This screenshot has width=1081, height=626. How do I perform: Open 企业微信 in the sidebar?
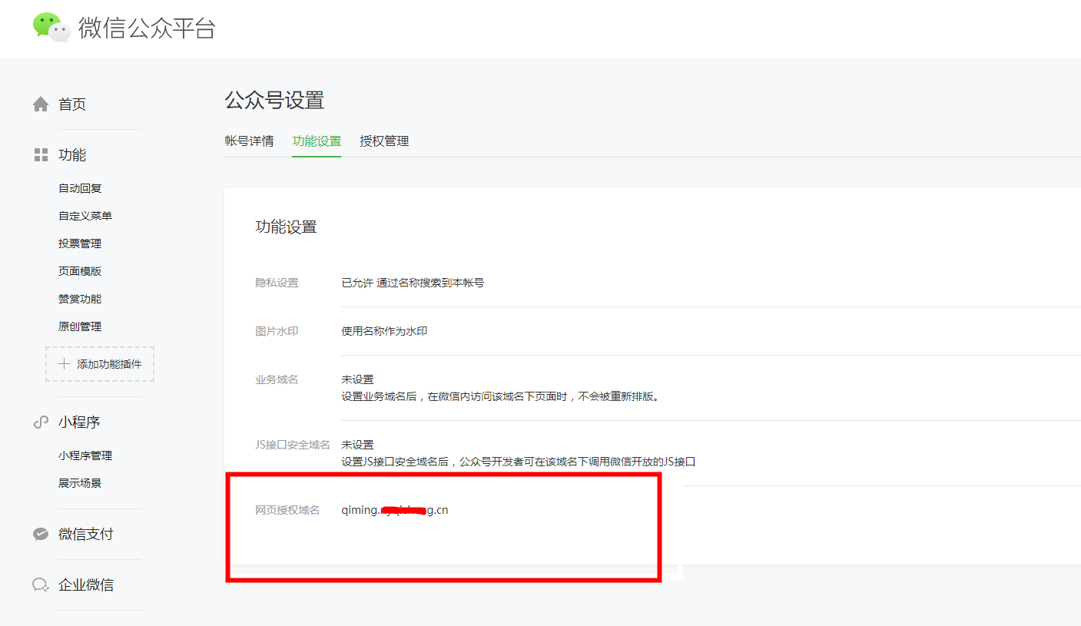(86, 585)
